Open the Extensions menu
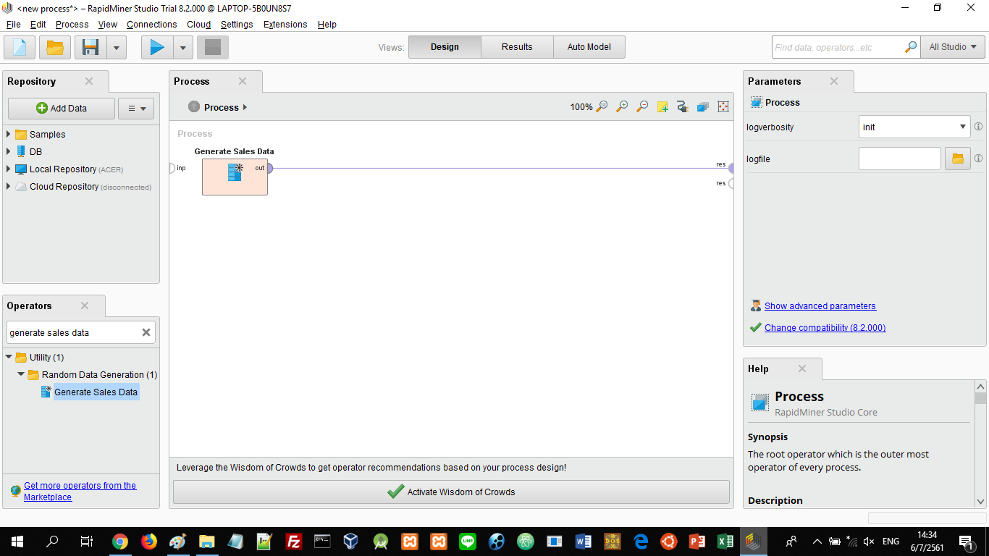This screenshot has height=556, width=989. coord(285,24)
